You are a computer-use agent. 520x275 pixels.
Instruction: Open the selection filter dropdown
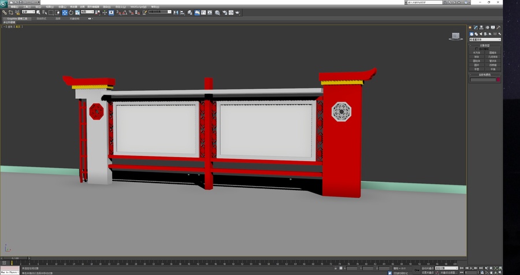click(x=28, y=12)
